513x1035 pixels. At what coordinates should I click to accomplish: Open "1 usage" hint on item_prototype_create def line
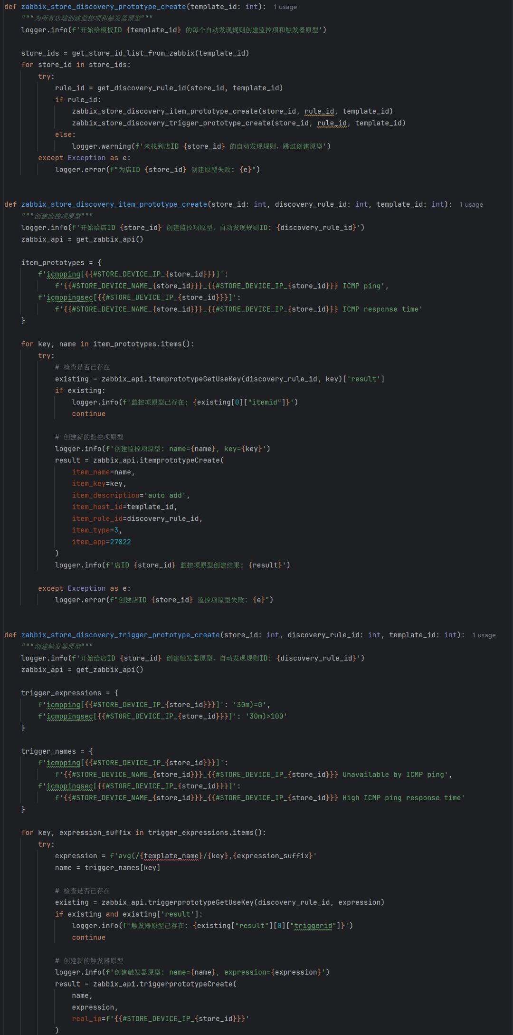coord(471,205)
